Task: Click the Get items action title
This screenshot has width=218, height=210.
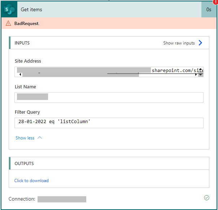Action: [31, 9]
